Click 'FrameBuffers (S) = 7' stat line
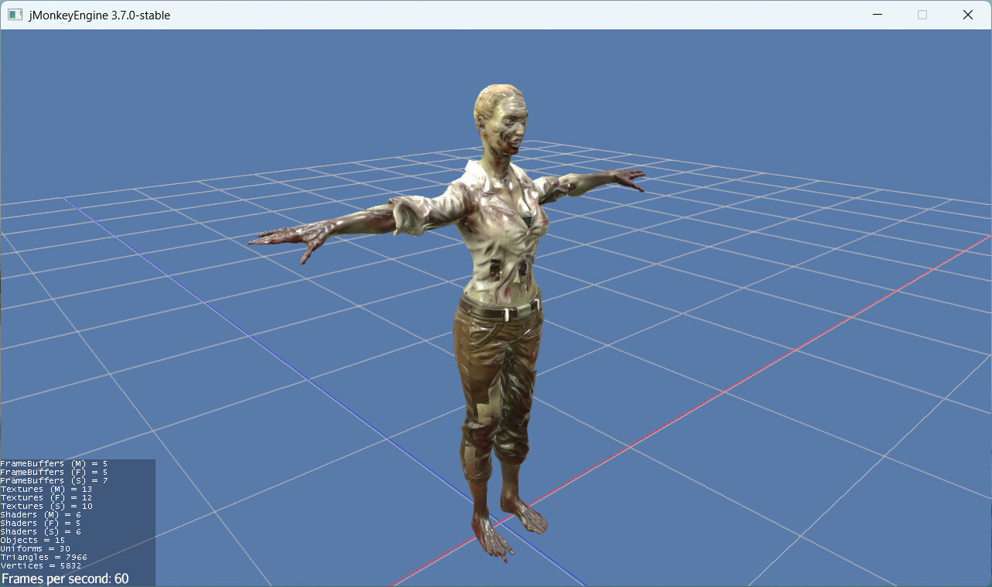The height and width of the screenshot is (587, 992). click(54, 481)
